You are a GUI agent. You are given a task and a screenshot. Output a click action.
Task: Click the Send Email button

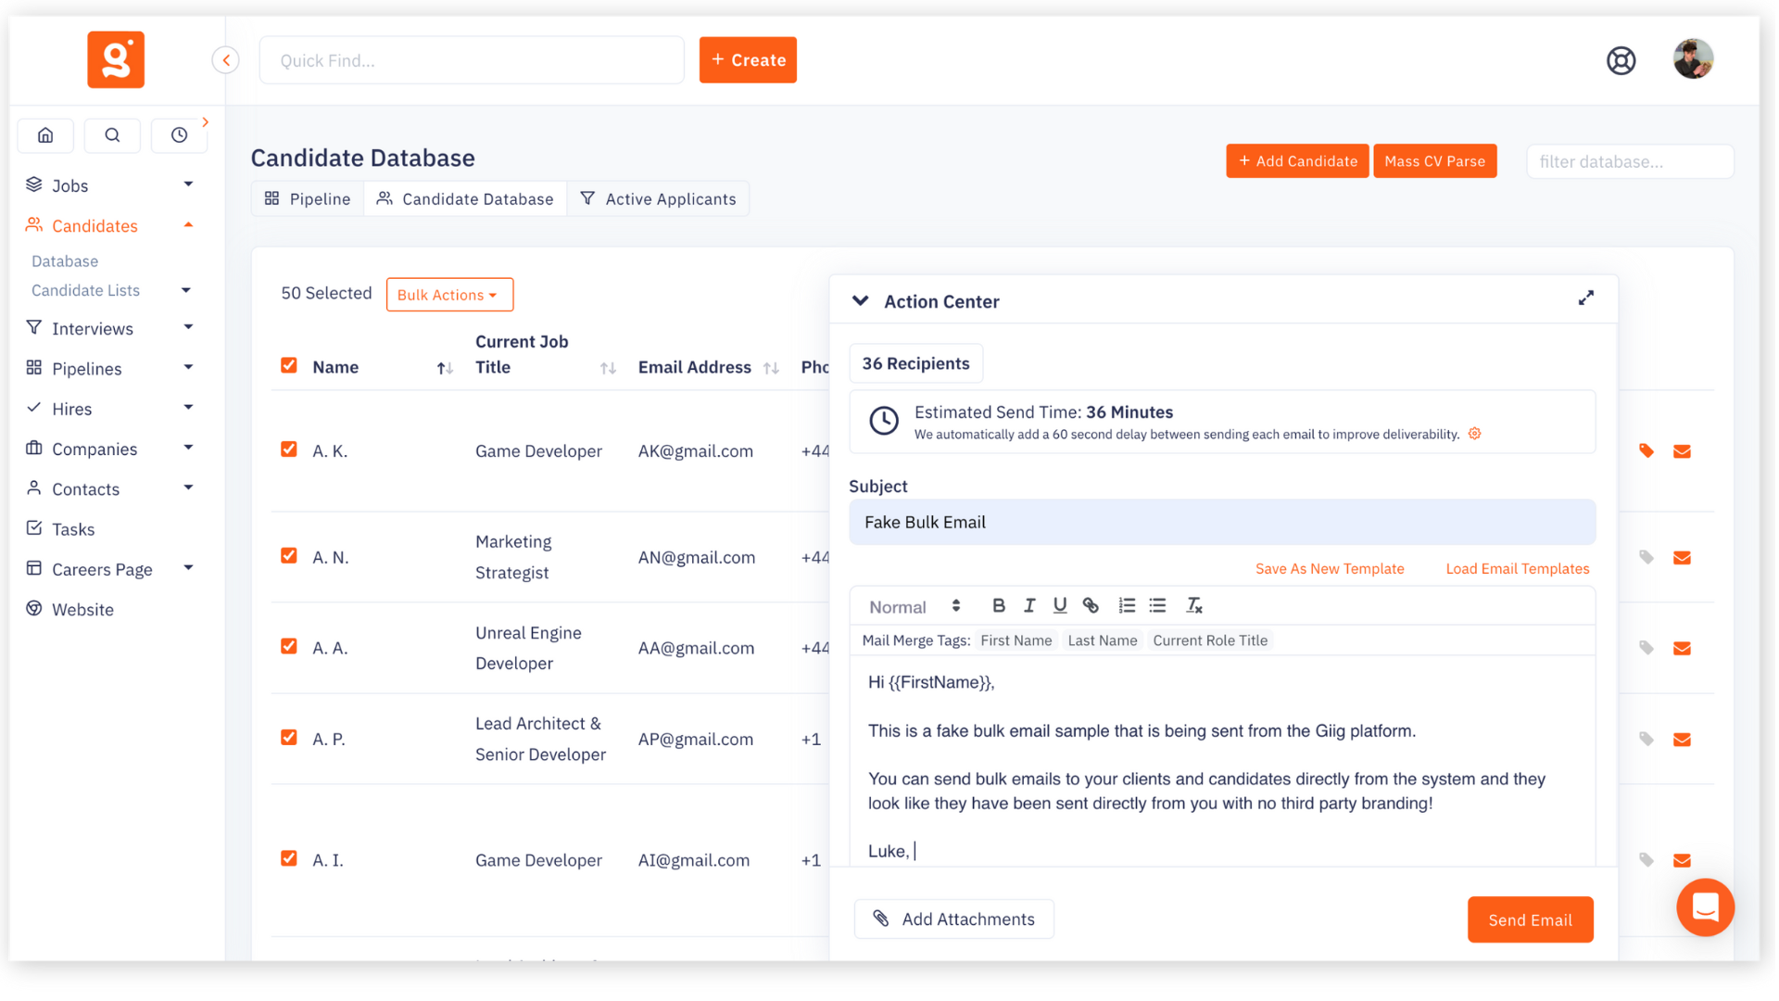coord(1530,919)
